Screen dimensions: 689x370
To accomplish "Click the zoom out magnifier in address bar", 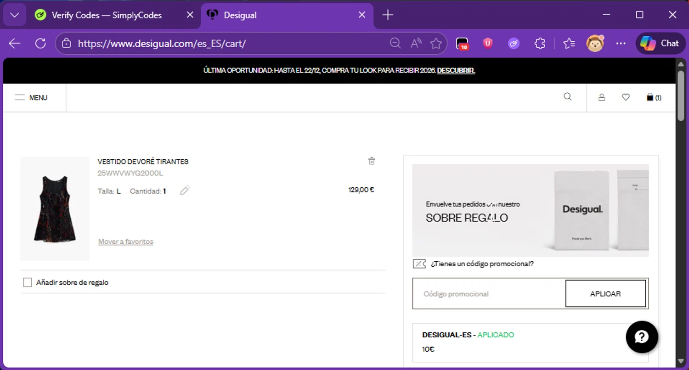I will click(x=395, y=43).
